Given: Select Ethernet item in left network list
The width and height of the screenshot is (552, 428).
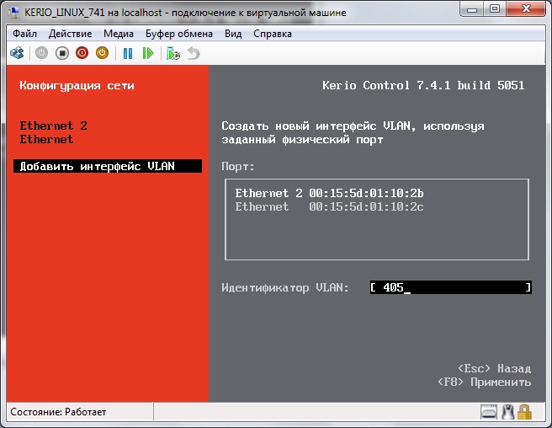Looking at the screenshot, I should click(x=46, y=139).
